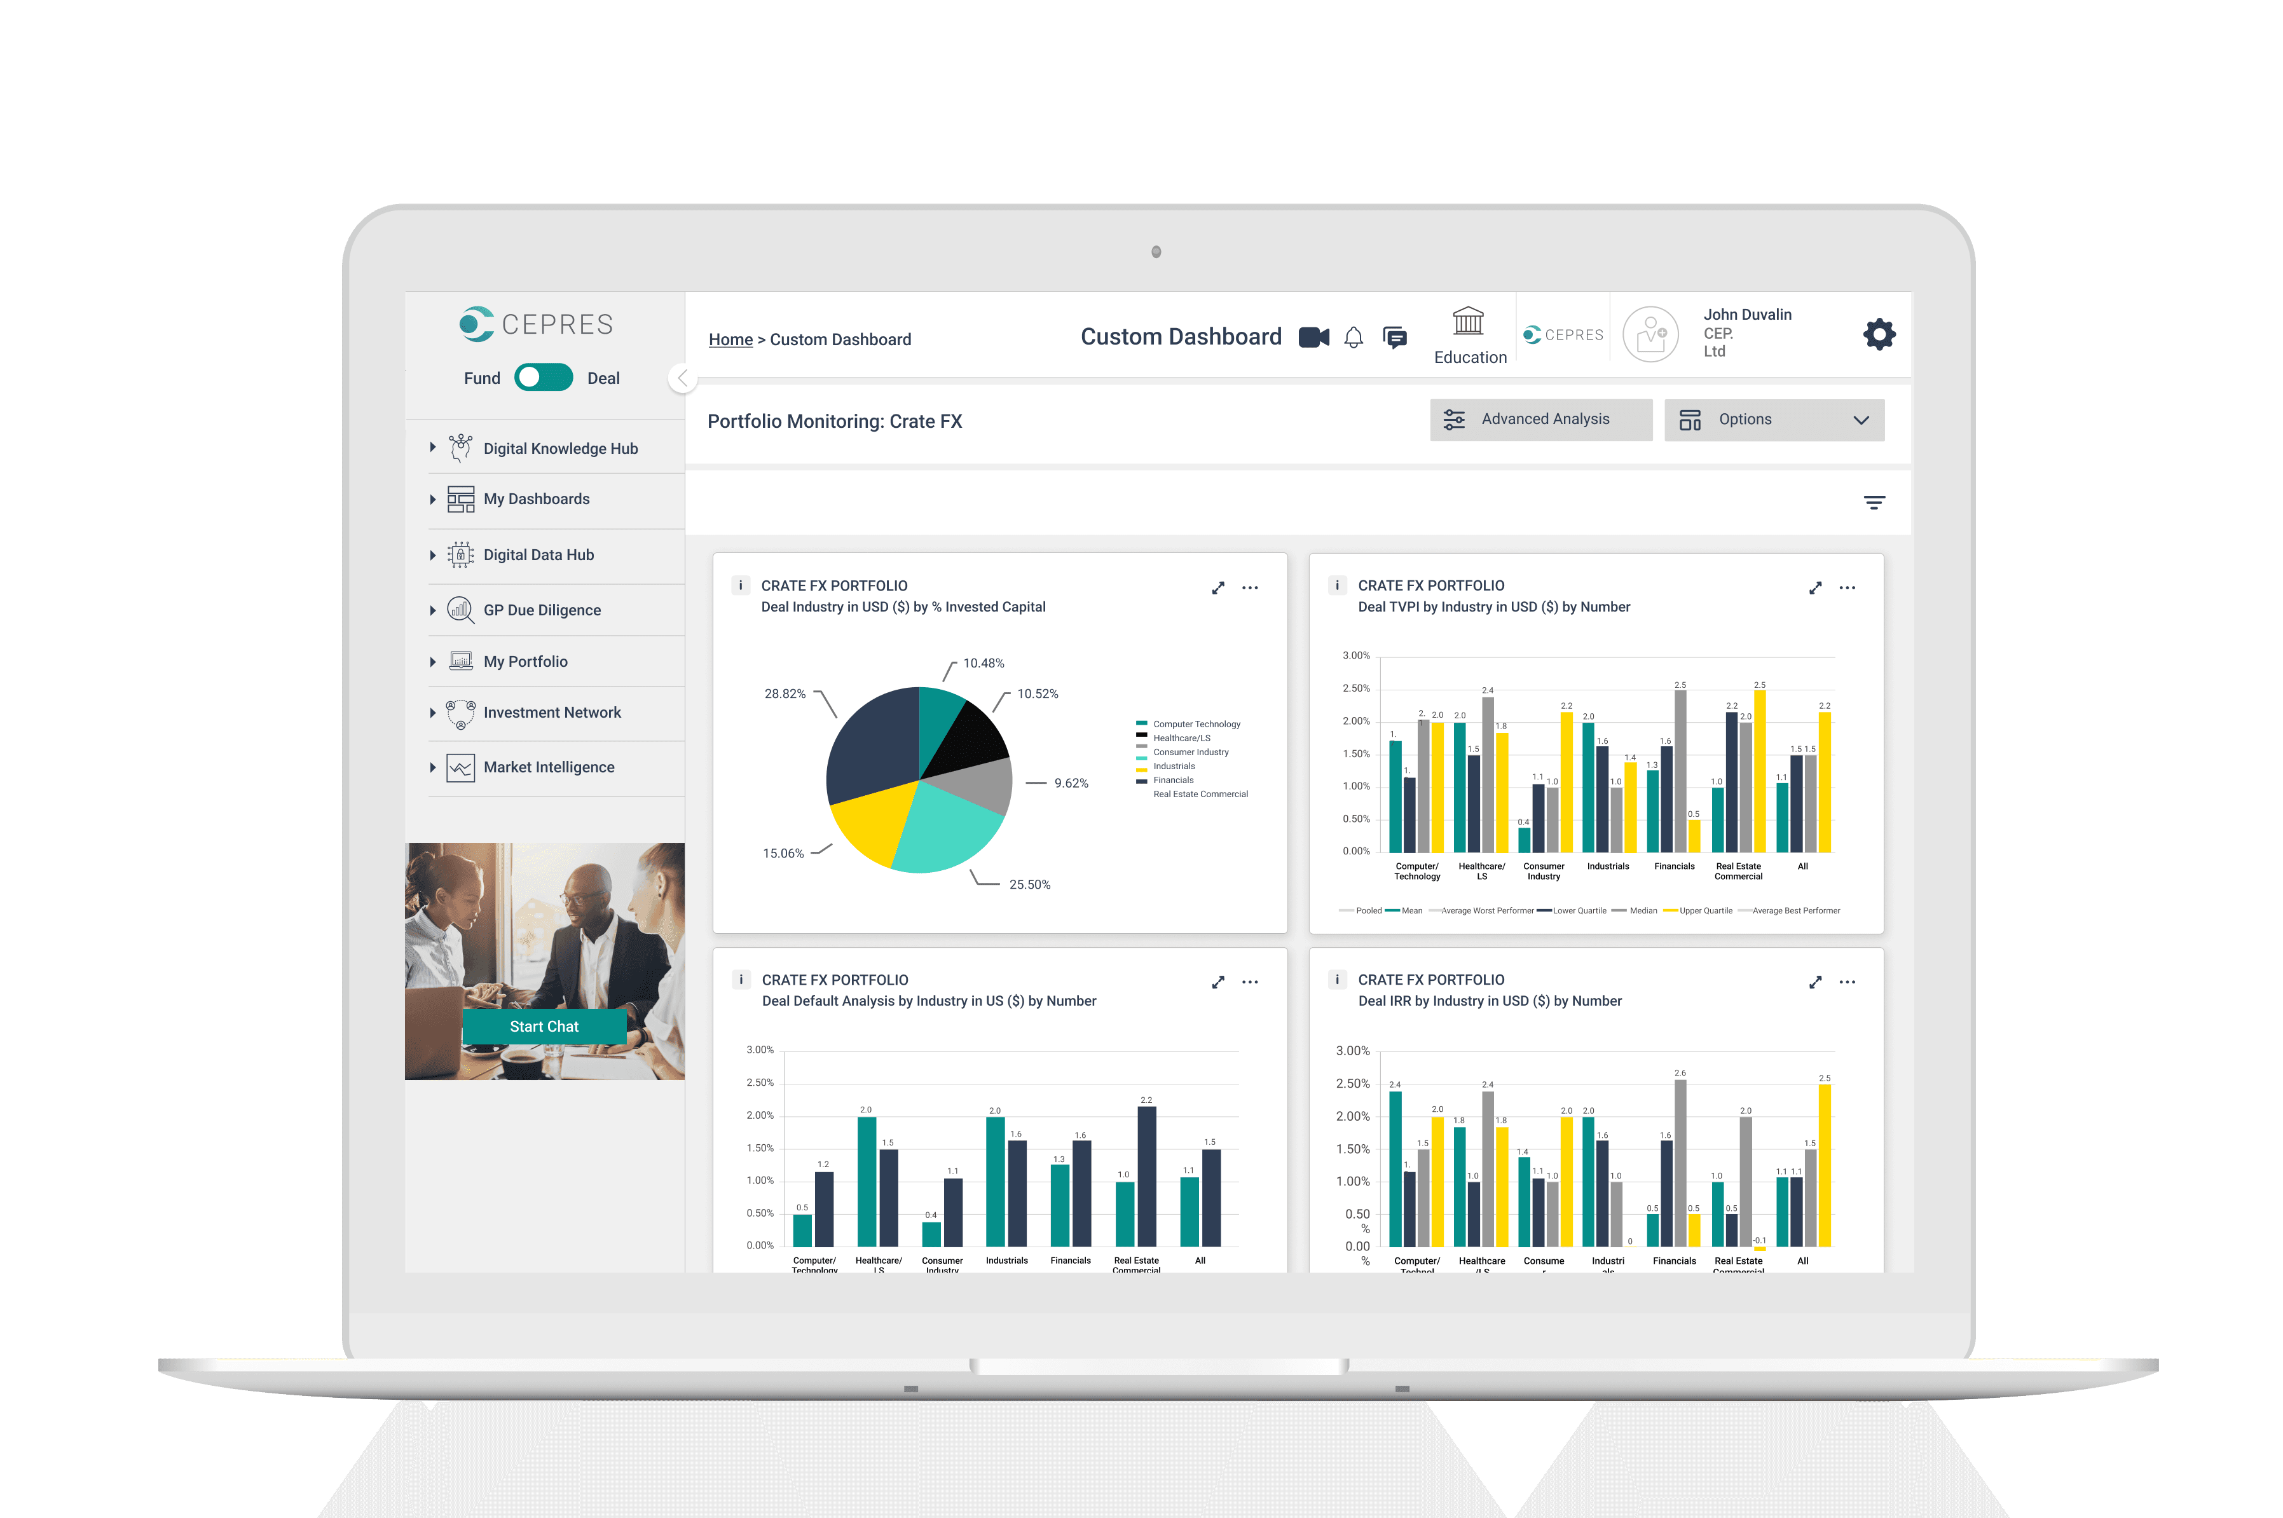Expand the My Dashboards arrow
Viewport: 2283px width, 1518px height.
tap(433, 498)
